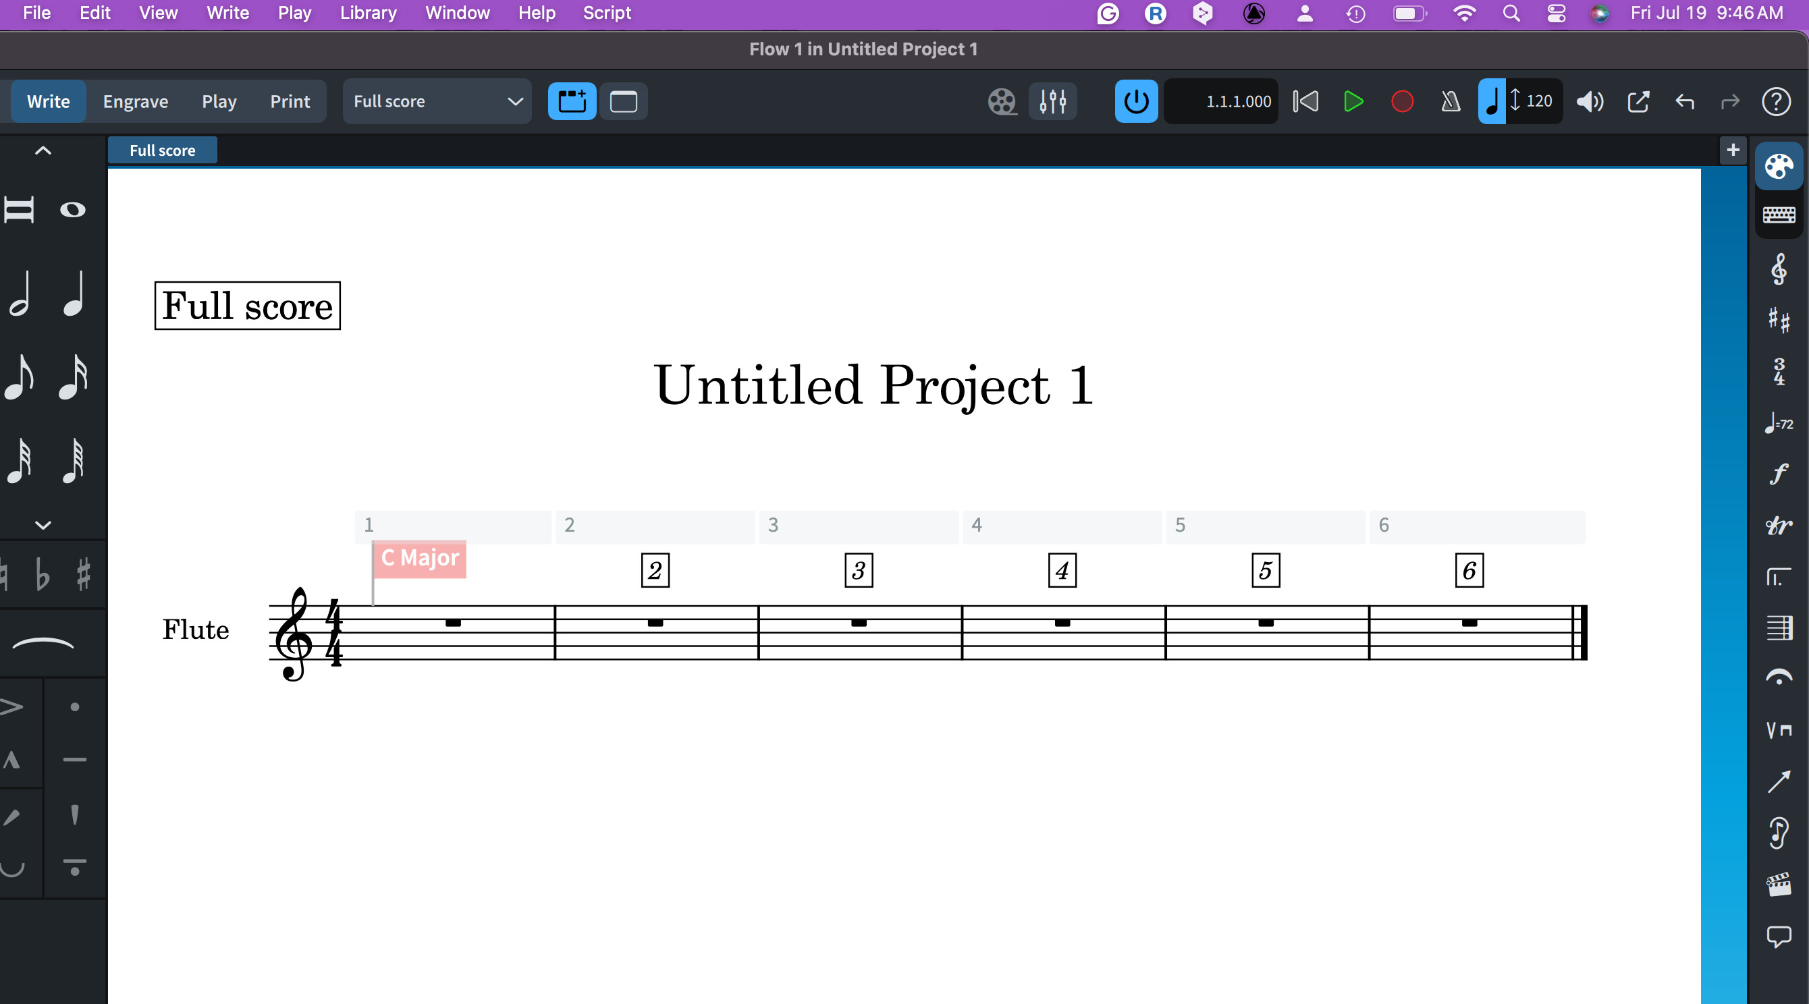Add a new tab with plus button

click(x=1733, y=150)
